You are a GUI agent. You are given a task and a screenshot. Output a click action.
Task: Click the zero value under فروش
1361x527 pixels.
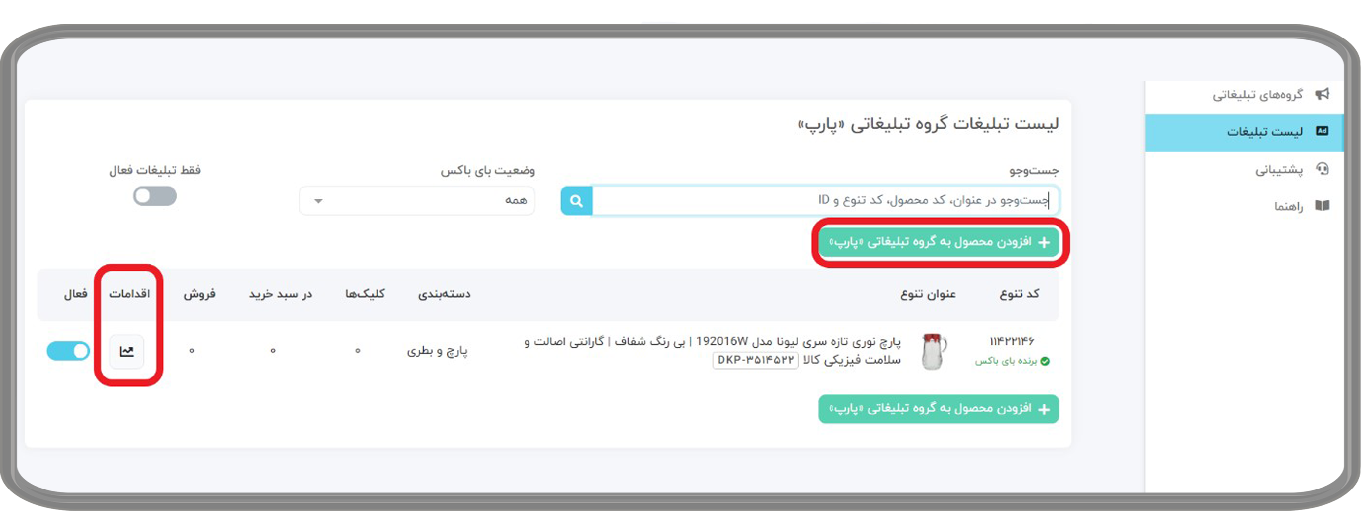pyautogui.click(x=192, y=351)
